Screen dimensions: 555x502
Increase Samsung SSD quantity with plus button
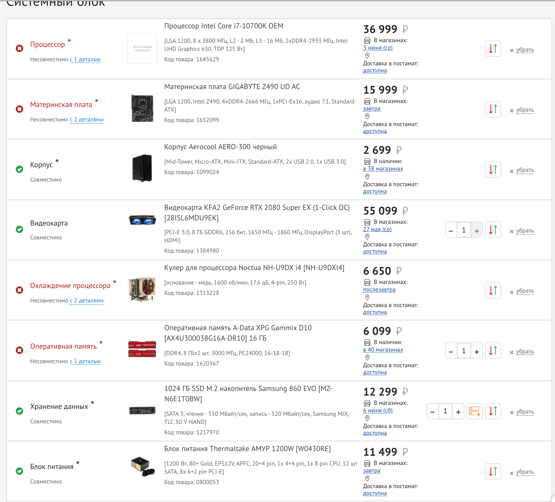point(458,411)
